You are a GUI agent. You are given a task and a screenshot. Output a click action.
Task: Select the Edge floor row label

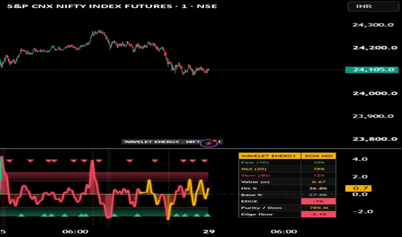257,214
